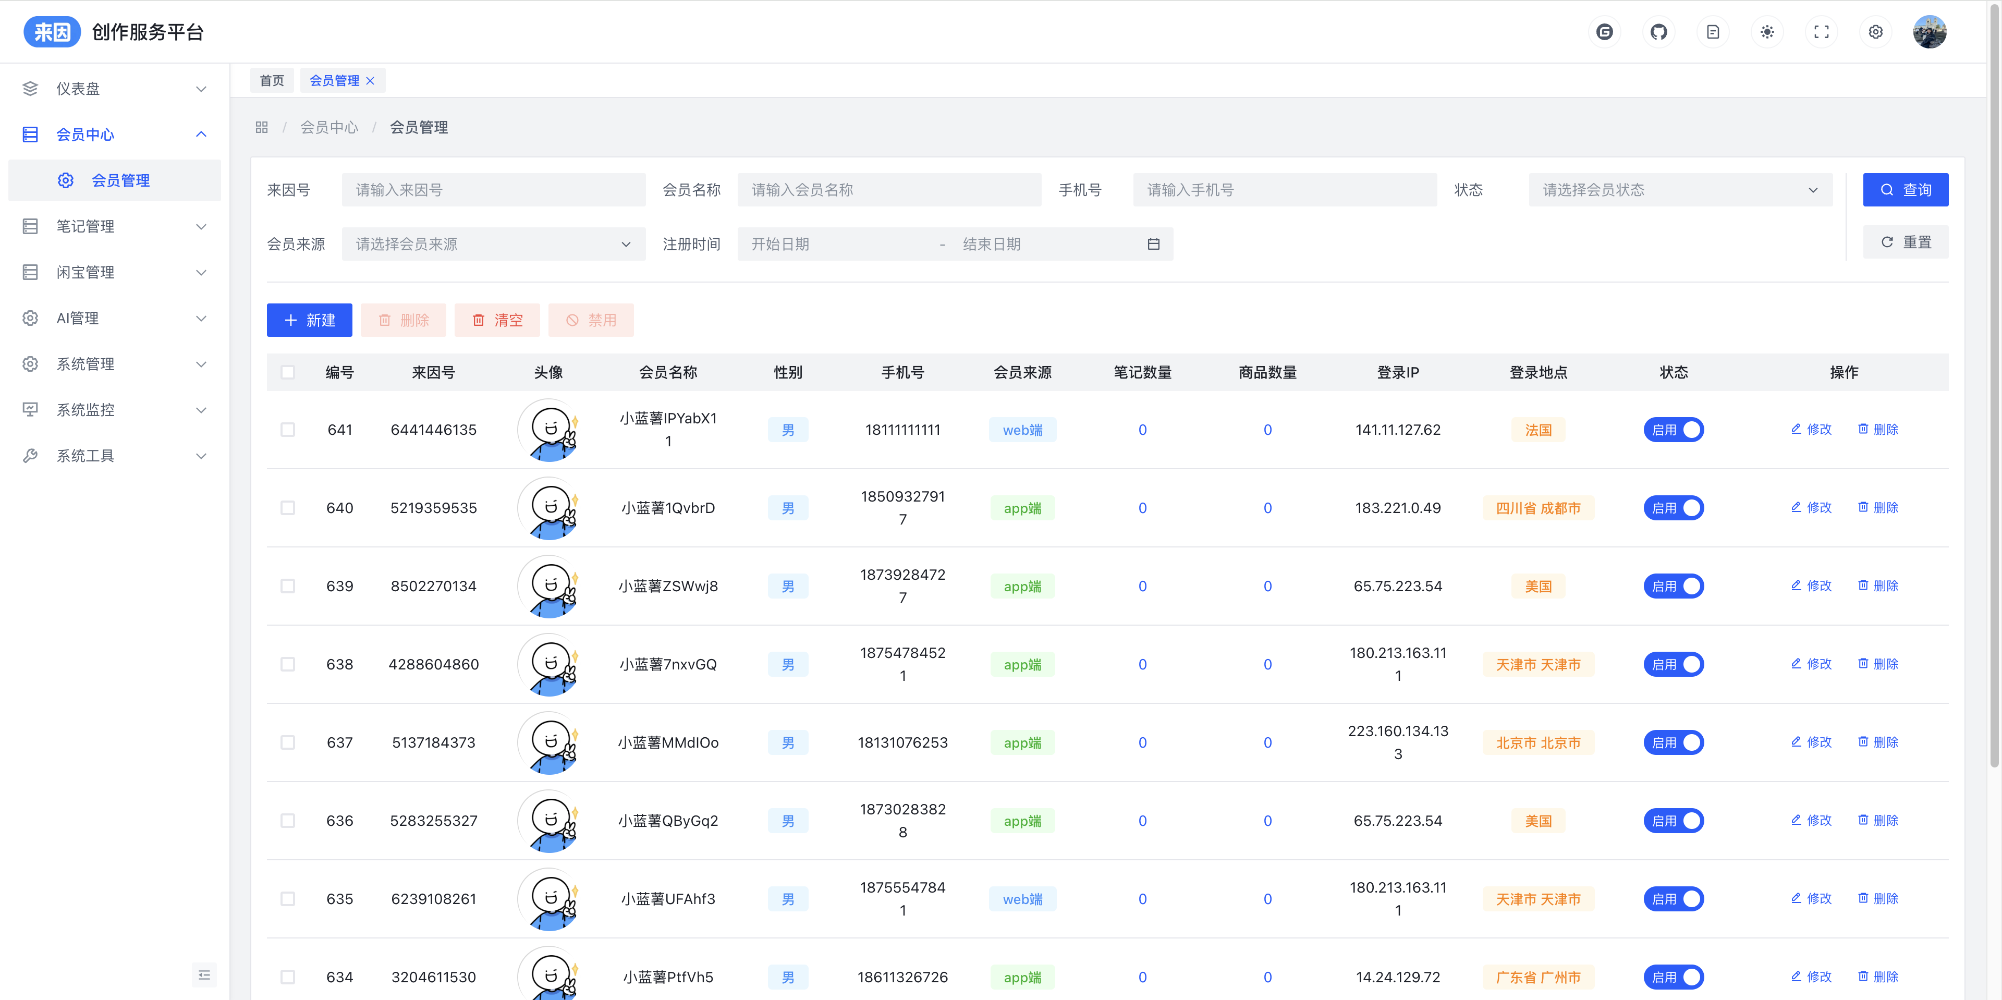Open the 请选择会员状态 dropdown
2002x1000 pixels.
coord(1679,190)
